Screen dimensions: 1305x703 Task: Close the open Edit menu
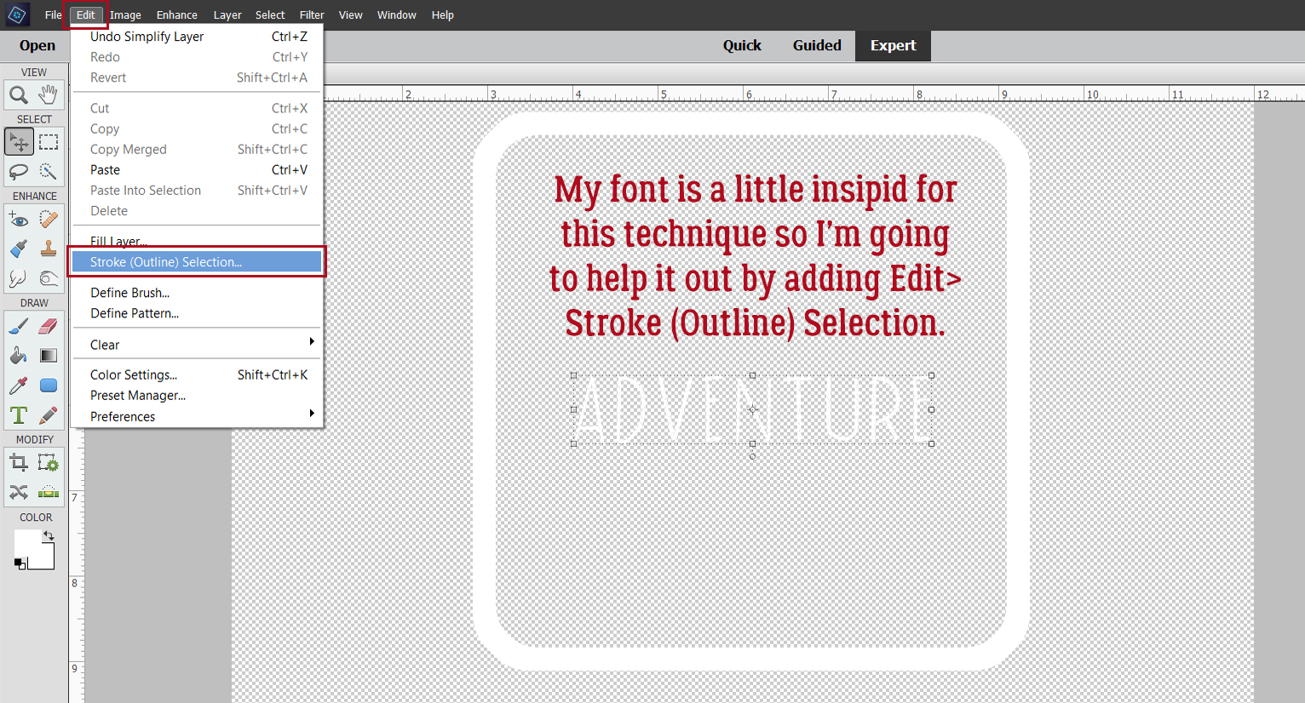pos(85,14)
